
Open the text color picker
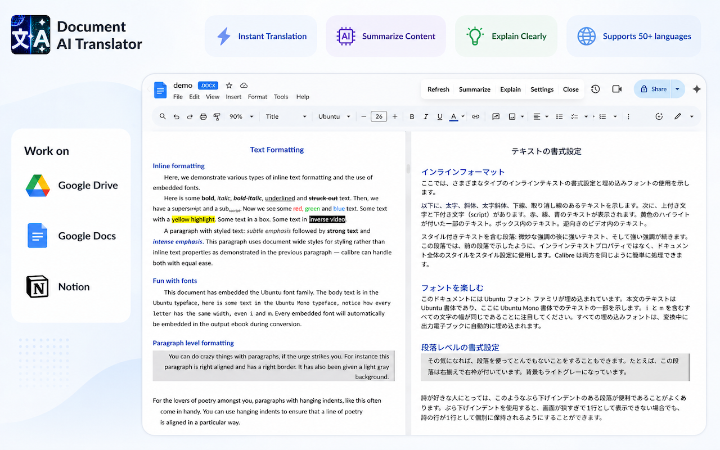click(x=454, y=116)
